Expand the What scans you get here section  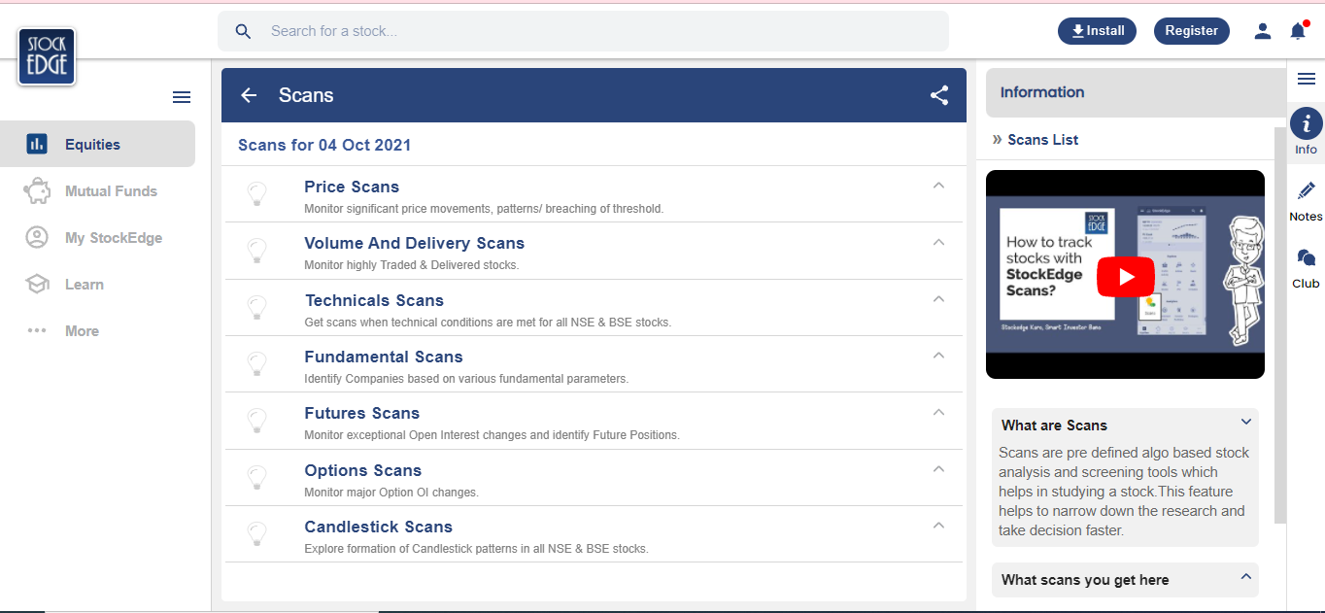(1246, 577)
